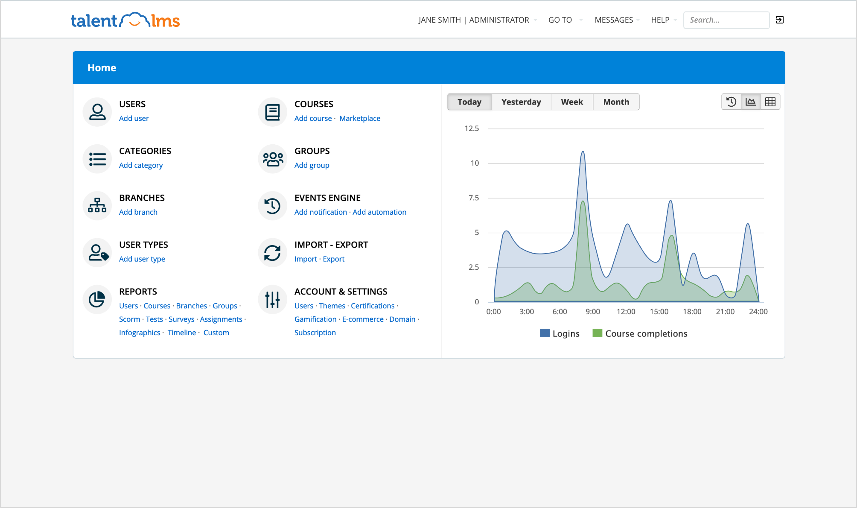Screen dimensions: 857x508
Task: Expand the Jane Smith Administrator dropdown
Action: 477,20
